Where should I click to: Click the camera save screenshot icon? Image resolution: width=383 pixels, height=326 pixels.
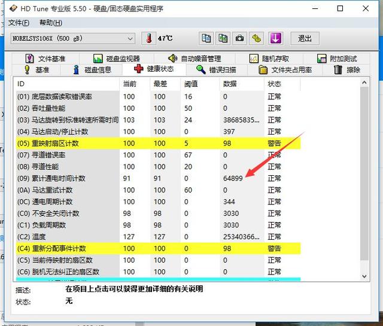(239, 38)
